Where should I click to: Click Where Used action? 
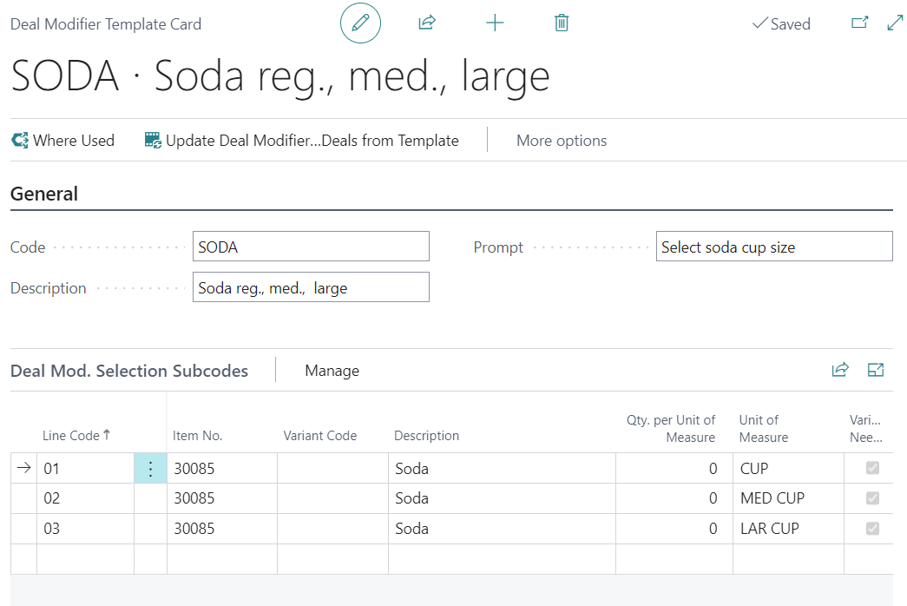63,141
